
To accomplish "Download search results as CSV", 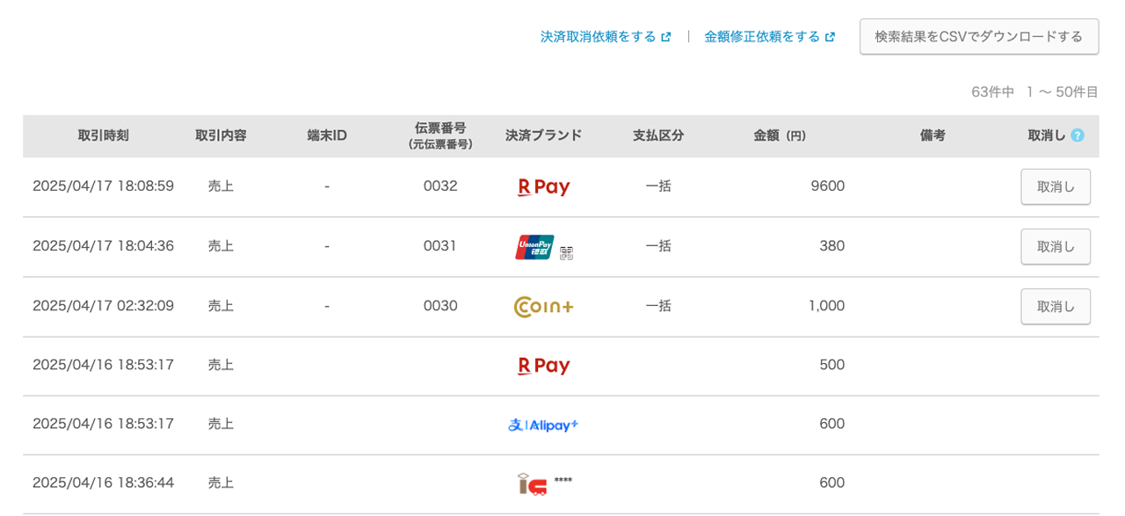I will click(x=978, y=37).
